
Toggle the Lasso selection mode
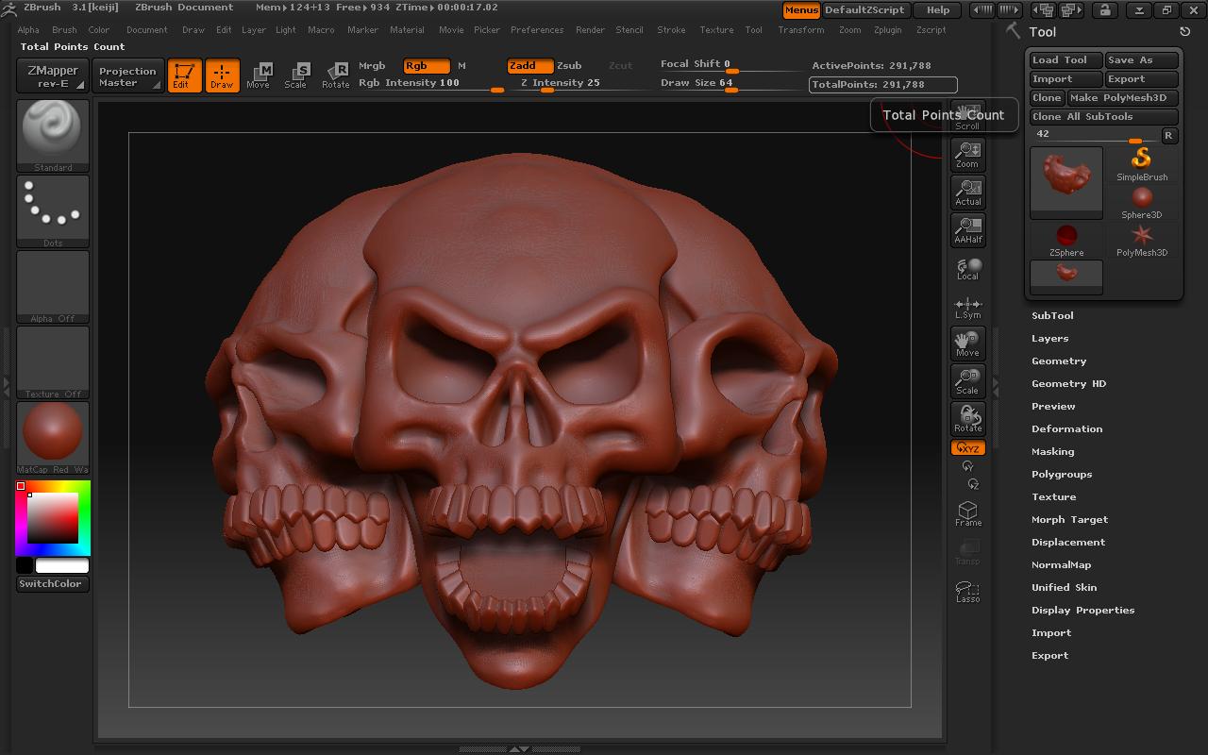967,591
